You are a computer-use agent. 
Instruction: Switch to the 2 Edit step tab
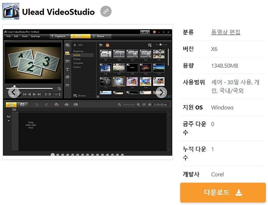click(80, 36)
